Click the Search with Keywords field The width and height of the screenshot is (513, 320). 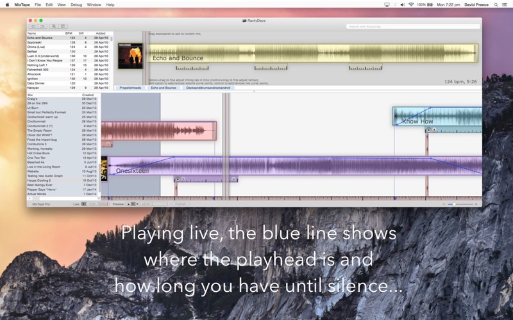pos(412,26)
